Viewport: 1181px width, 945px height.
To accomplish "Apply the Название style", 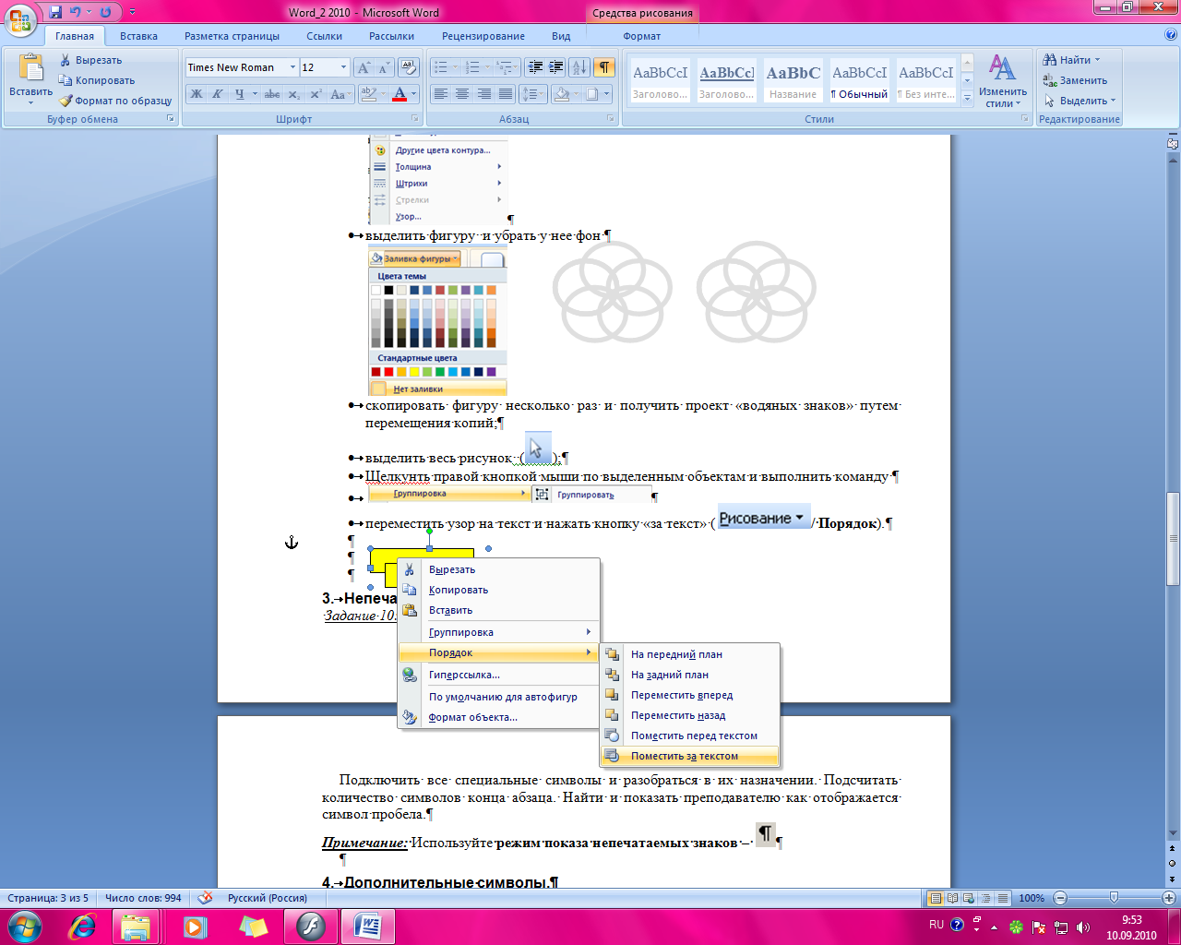I will (793, 80).
